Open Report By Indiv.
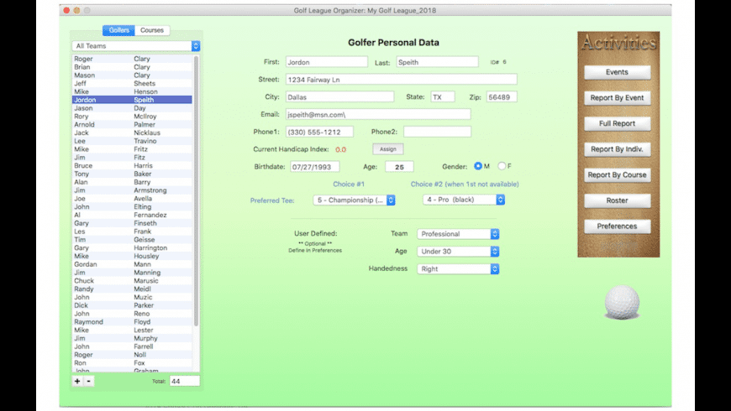 (x=618, y=149)
